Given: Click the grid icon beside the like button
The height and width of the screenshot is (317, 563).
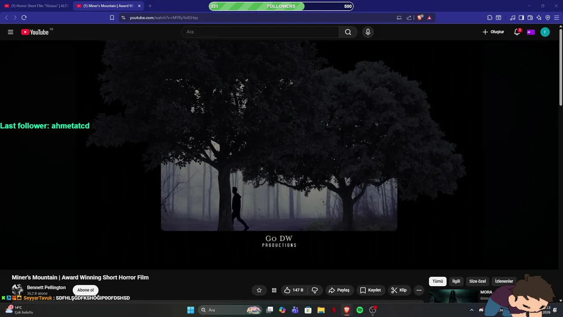Looking at the screenshot, I should [x=274, y=290].
